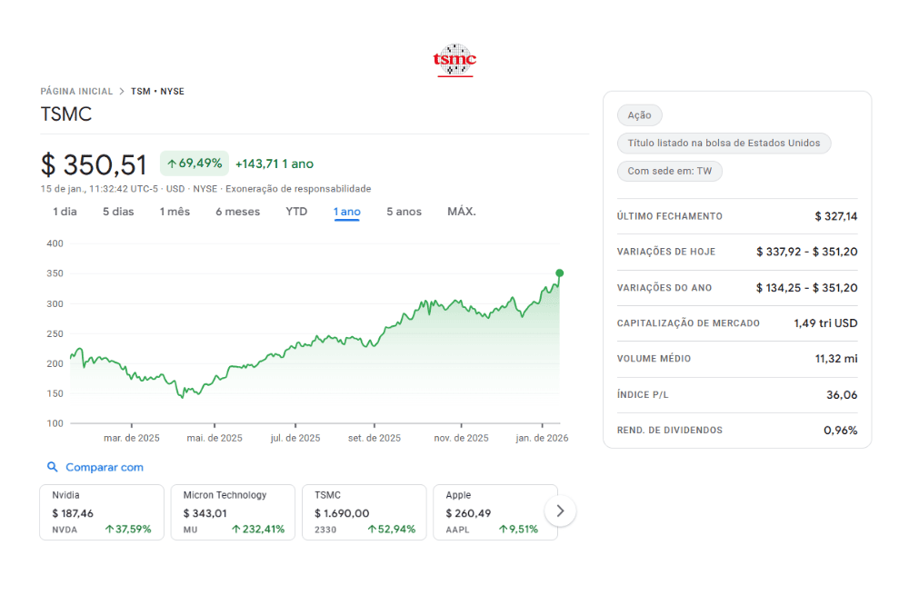Click the next arrow in comparison carousel
This screenshot has width=909, height=605.
[x=560, y=511]
